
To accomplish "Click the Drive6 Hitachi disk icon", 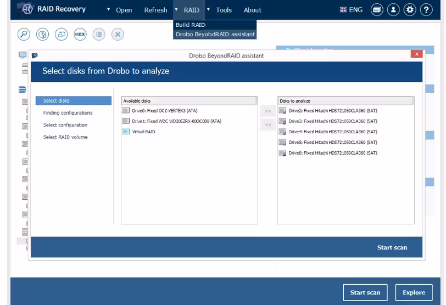I will click(282, 153).
